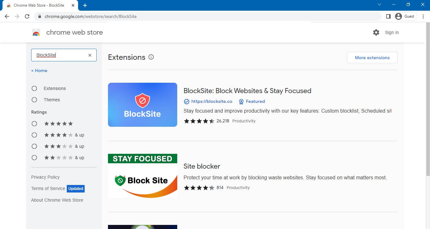Select the two stars & up filter

tap(34, 158)
